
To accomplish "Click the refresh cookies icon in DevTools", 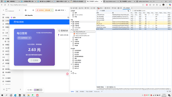I will pyautogui.click(x=97, y=11).
